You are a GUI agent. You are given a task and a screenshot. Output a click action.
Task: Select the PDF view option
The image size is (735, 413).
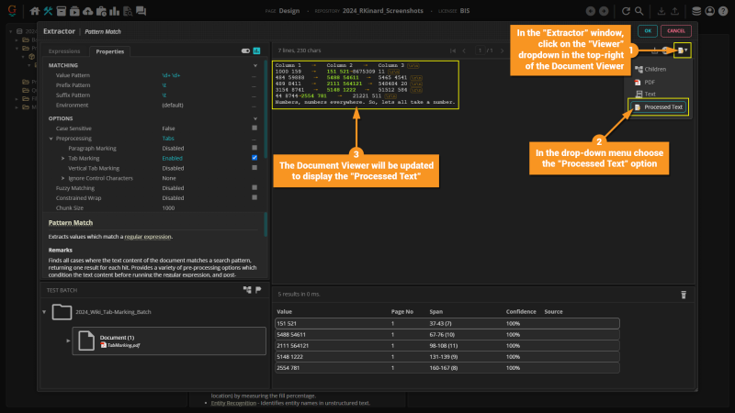[650, 82]
